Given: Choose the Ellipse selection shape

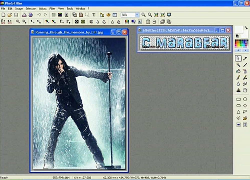Looking at the screenshot, I should point(245,99).
